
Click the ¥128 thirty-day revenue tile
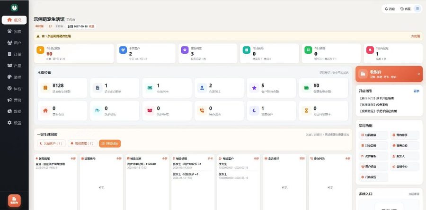[x=62, y=88]
